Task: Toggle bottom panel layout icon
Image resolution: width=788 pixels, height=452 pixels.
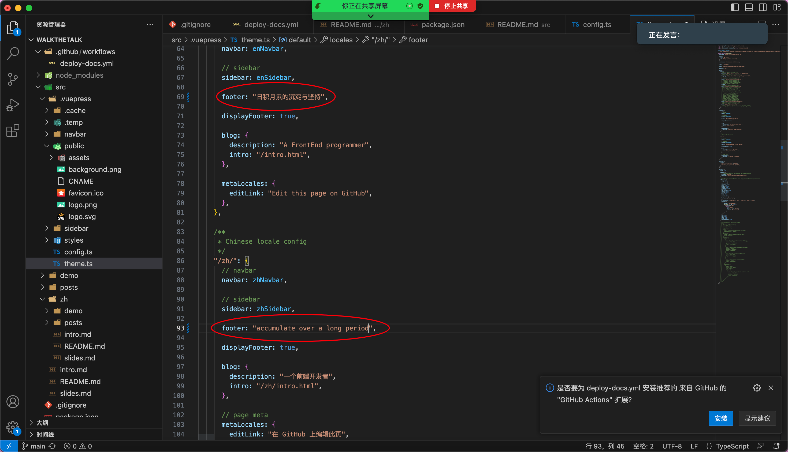Action: pos(749,7)
